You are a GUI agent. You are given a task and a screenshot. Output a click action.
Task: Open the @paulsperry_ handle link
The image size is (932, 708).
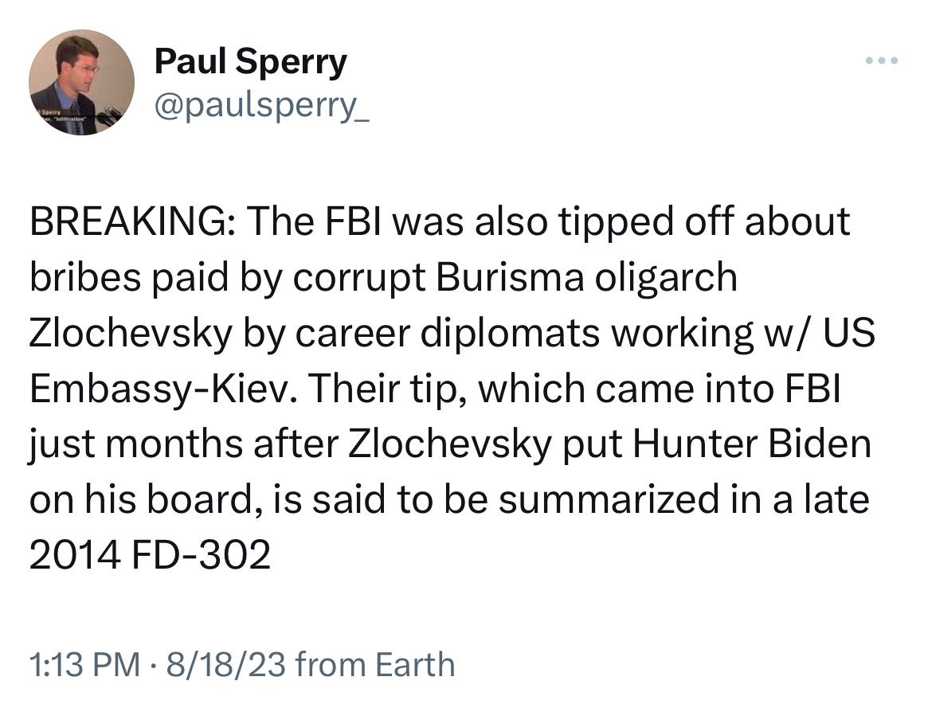tap(261, 107)
